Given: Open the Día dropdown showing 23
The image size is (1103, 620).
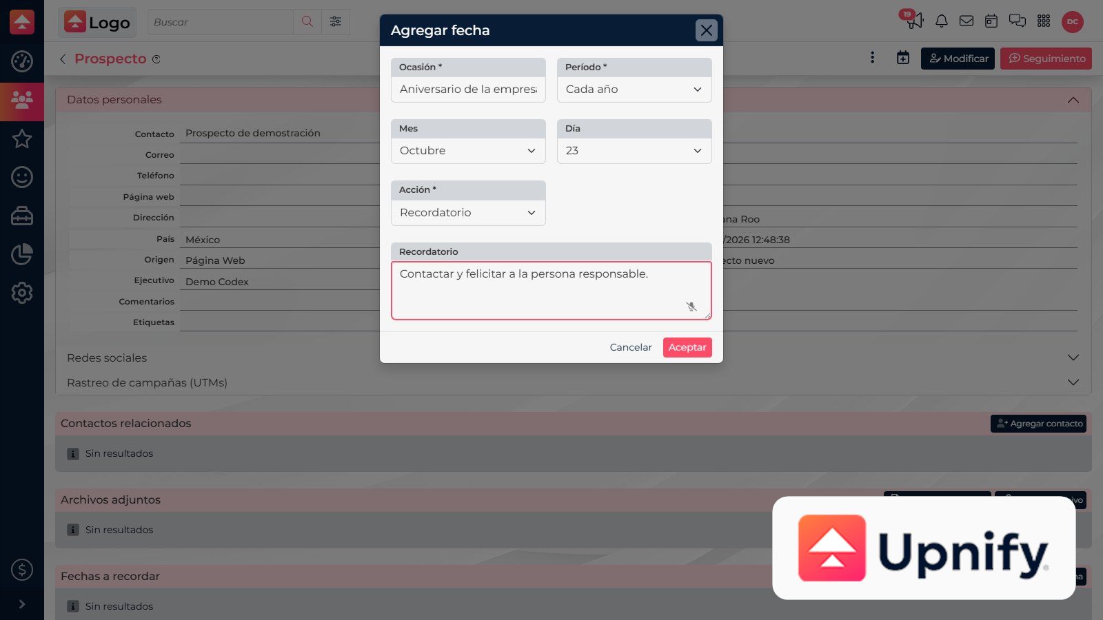Looking at the screenshot, I should coord(634,151).
